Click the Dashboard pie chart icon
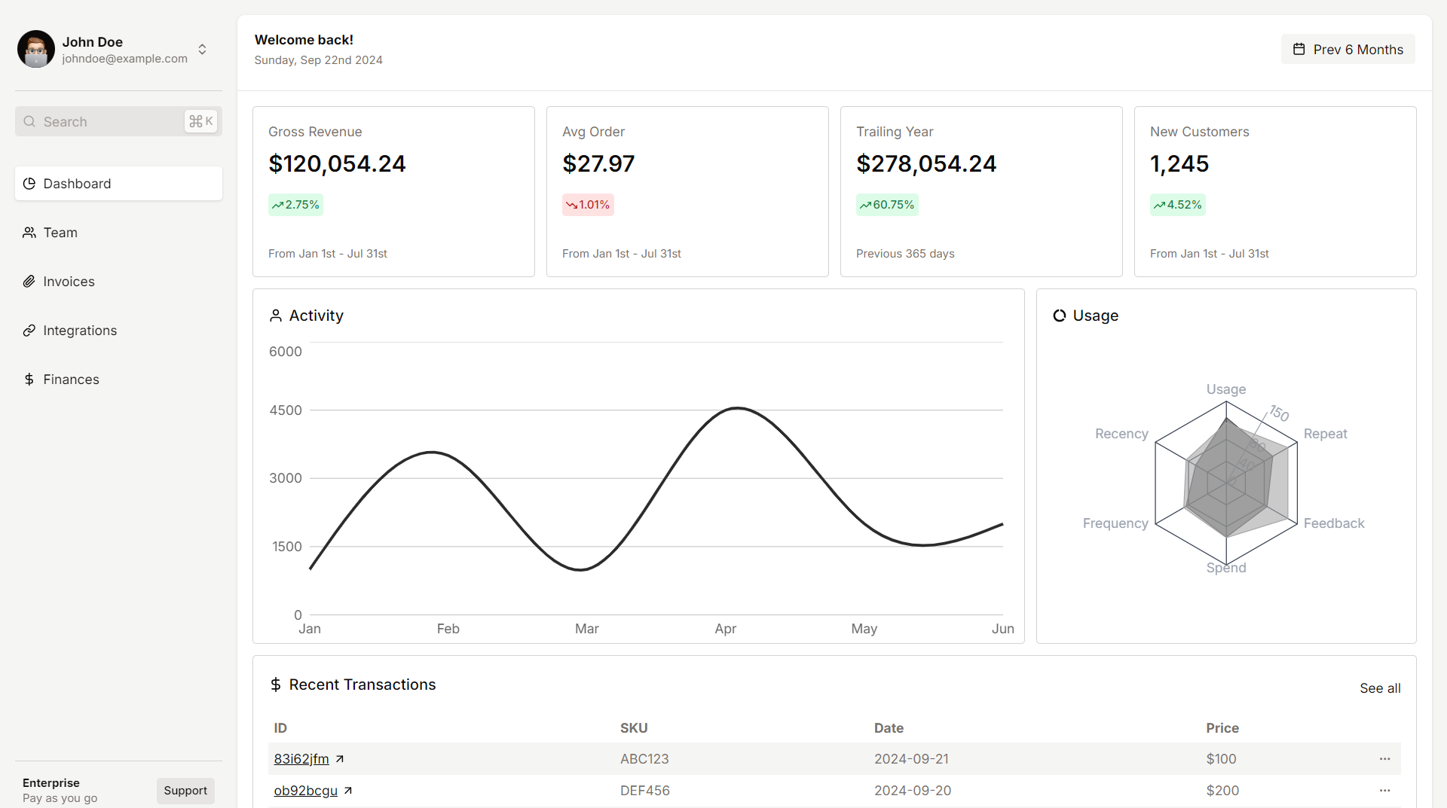Viewport: 1447px width, 808px height. click(29, 184)
